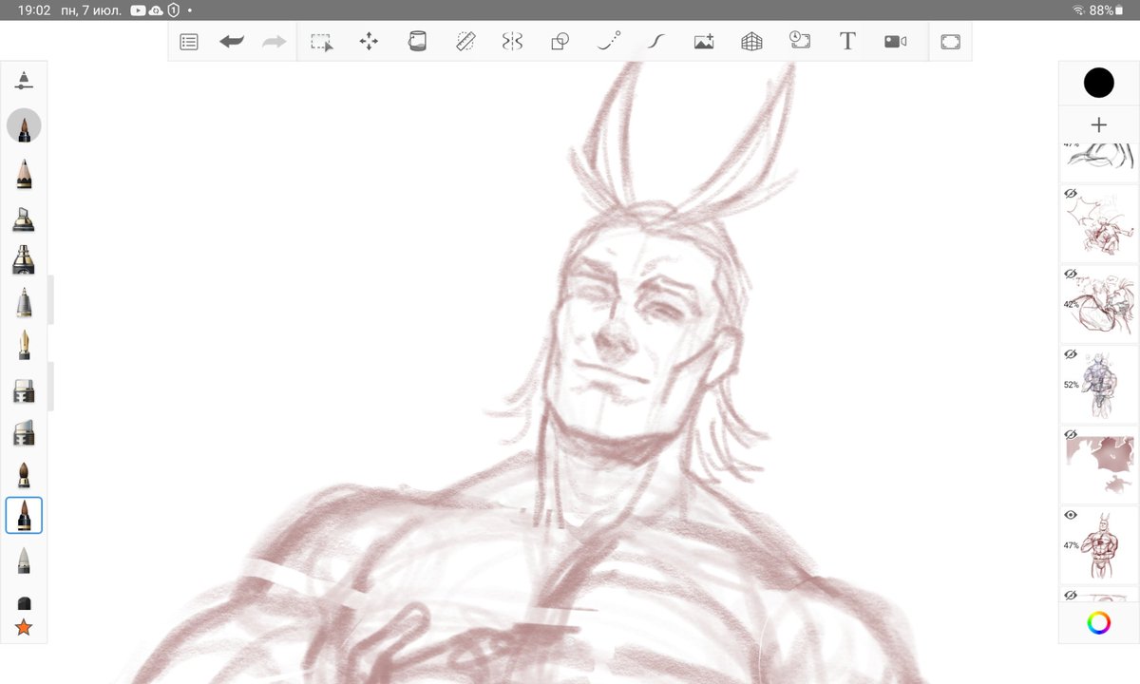Open the Draw Shapes tool
1140x684 pixels.
(560, 42)
